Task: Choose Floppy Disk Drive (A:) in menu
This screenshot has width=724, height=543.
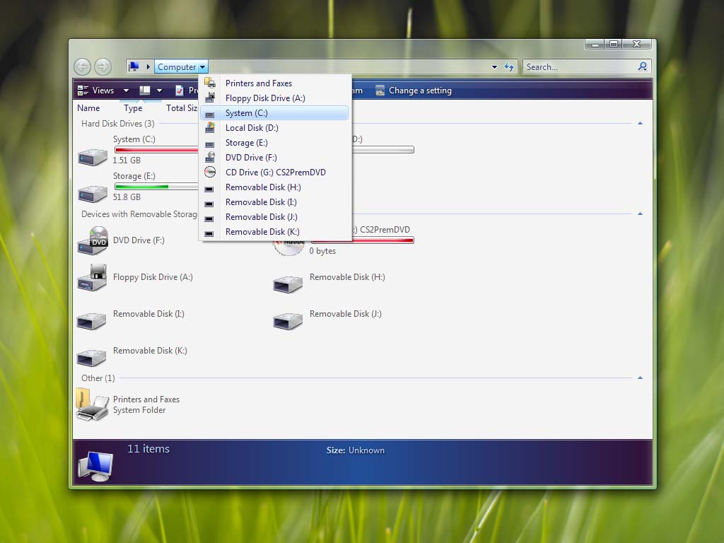Action: tap(275, 98)
